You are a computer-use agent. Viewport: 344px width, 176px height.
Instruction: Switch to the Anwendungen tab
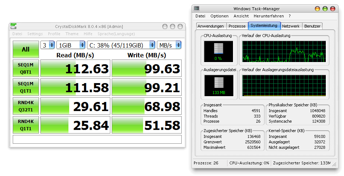click(211, 26)
